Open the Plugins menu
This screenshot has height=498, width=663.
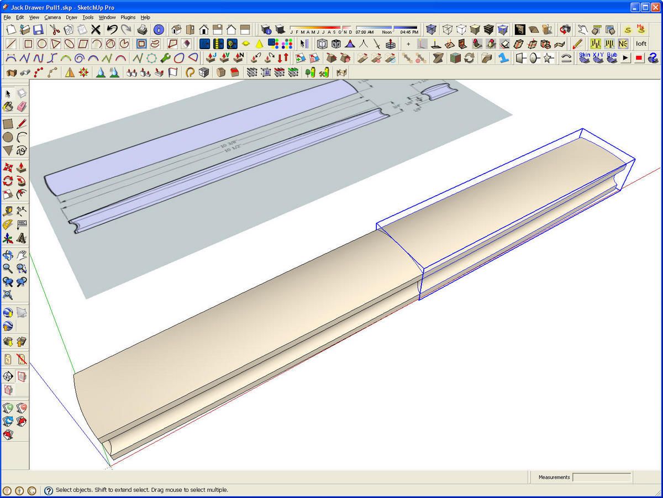click(x=128, y=17)
